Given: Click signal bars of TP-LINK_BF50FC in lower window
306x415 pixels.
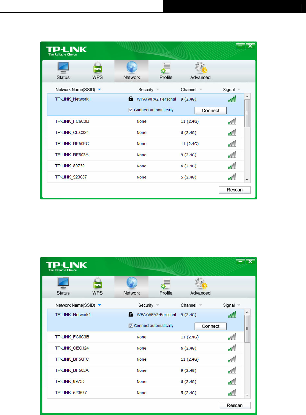Looking at the screenshot, I should 232,359.
